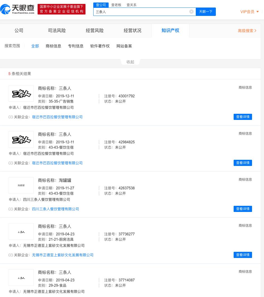Click the link icon in the 42984825 trademark row

(11, 163)
